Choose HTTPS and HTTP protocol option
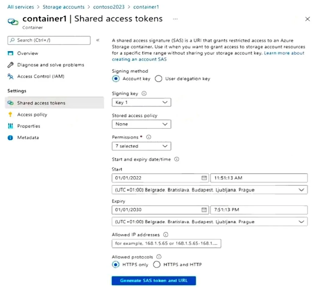This screenshot has height=293, width=322. pyautogui.click(x=157, y=264)
